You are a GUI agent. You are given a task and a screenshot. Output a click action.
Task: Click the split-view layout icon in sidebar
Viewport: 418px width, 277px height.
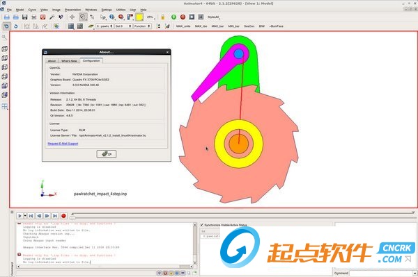[x=5, y=106]
